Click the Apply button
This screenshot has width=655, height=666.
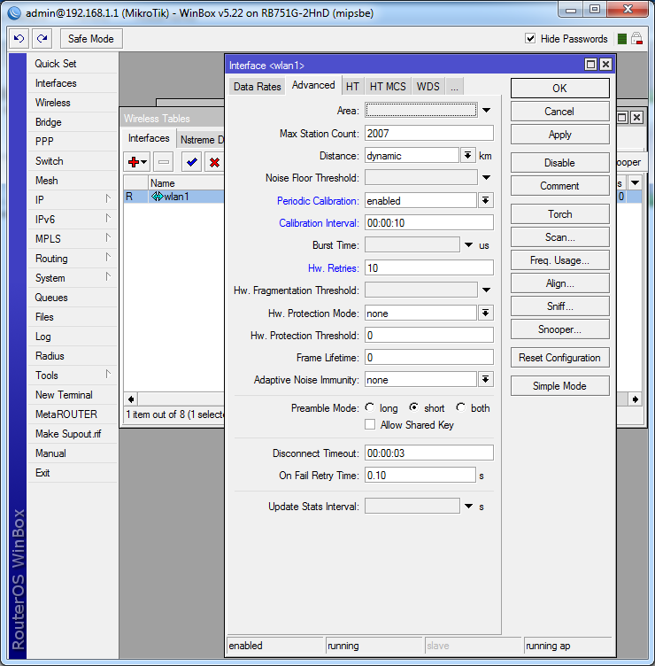[560, 135]
